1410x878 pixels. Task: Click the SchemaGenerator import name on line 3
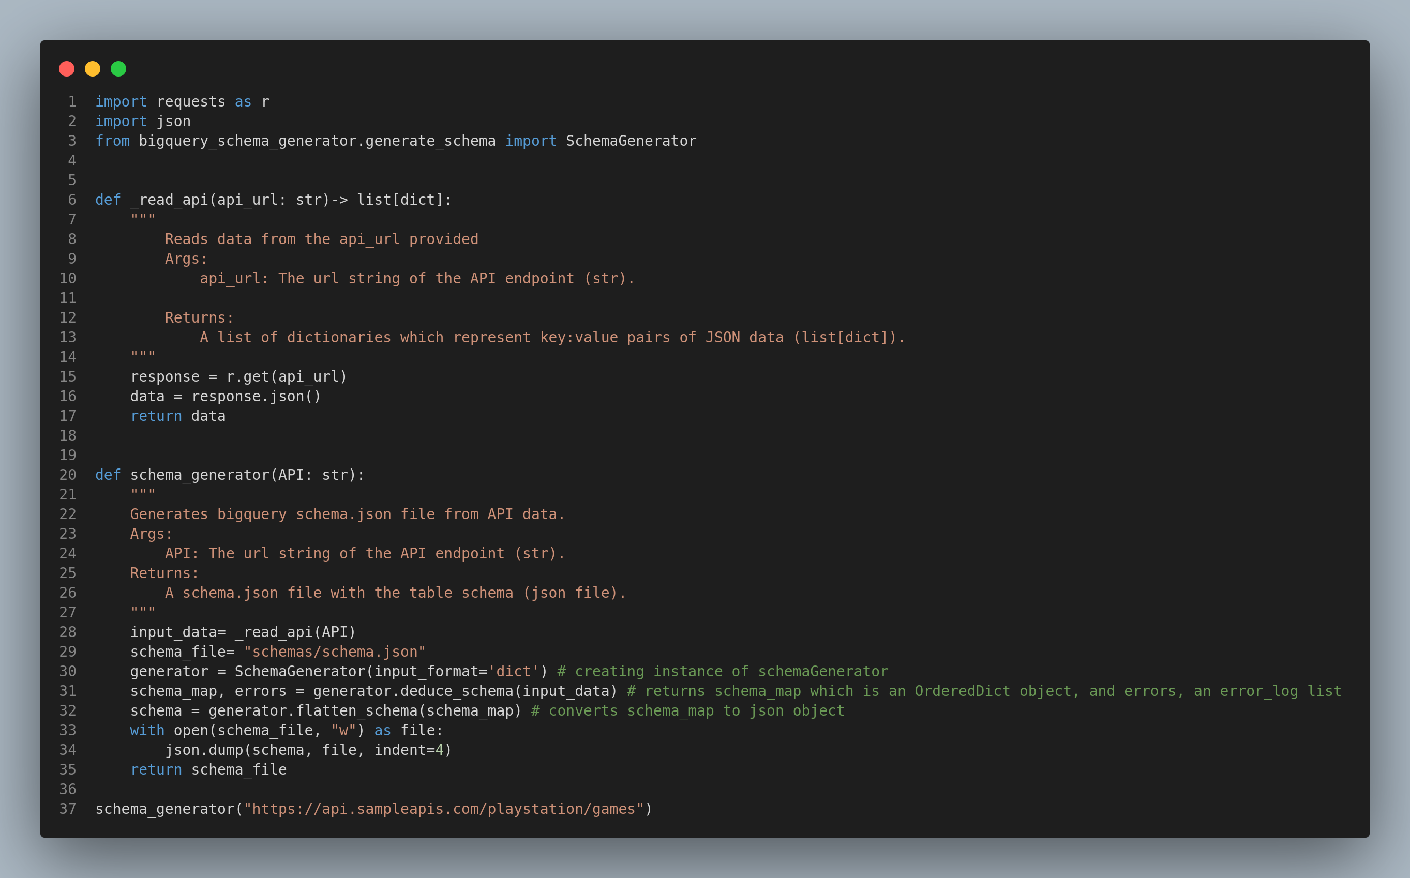coord(631,141)
